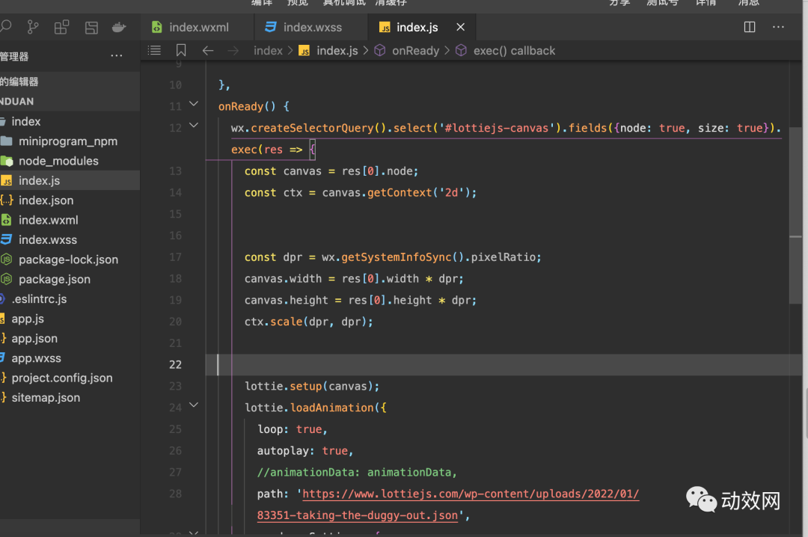
Task: Open the source control branch icon
Action: point(33,28)
